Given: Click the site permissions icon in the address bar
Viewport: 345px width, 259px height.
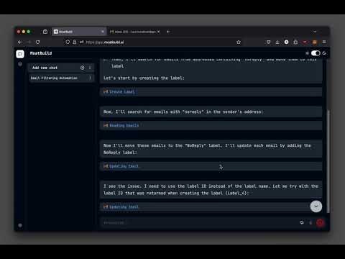Looking at the screenshot, I should pos(82,42).
